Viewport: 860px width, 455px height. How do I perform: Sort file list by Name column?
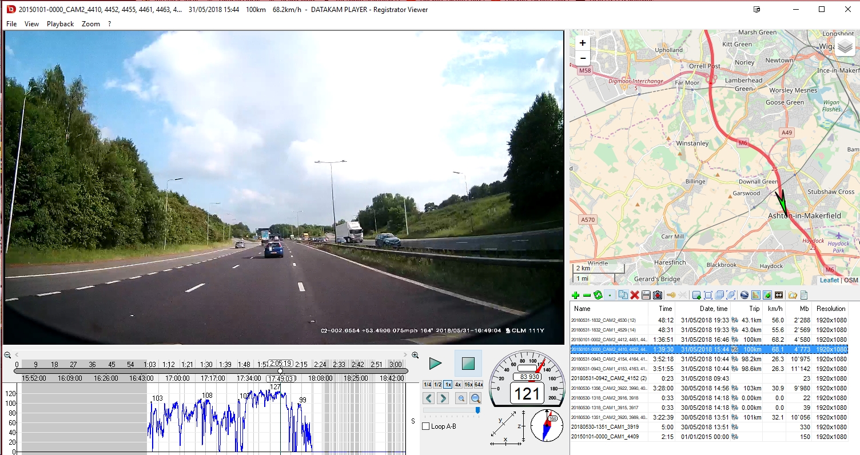click(609, 309)
